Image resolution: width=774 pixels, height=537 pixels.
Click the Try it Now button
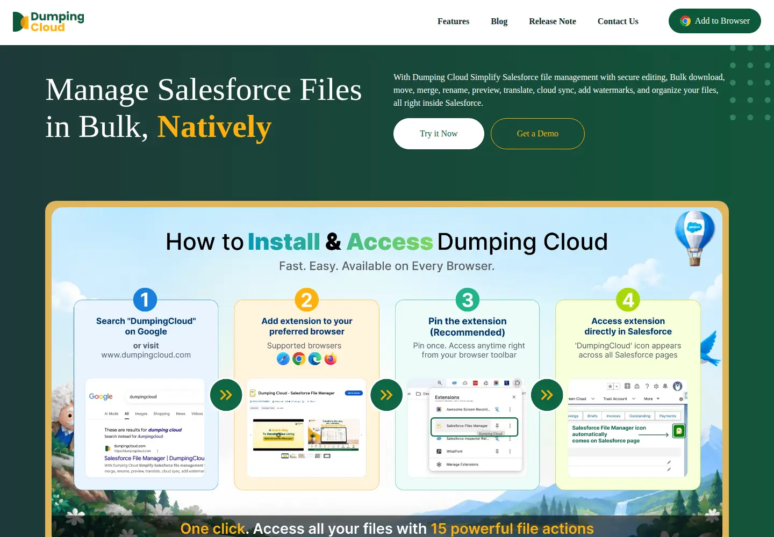tap(439, 134)
